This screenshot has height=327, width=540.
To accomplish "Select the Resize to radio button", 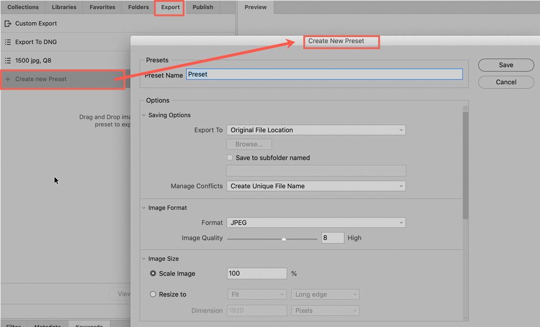I will pos(153,294).
